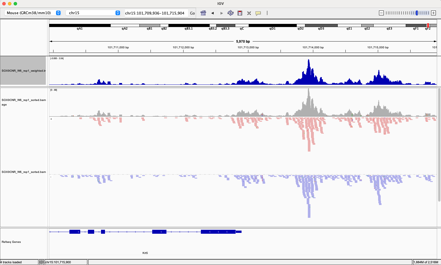Viewport: 441px width, 265px height.
Task: Click the Home icon in toolbar
Action: (x=203, y=13)
